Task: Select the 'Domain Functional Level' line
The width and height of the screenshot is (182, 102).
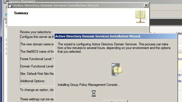Action: 37,66
